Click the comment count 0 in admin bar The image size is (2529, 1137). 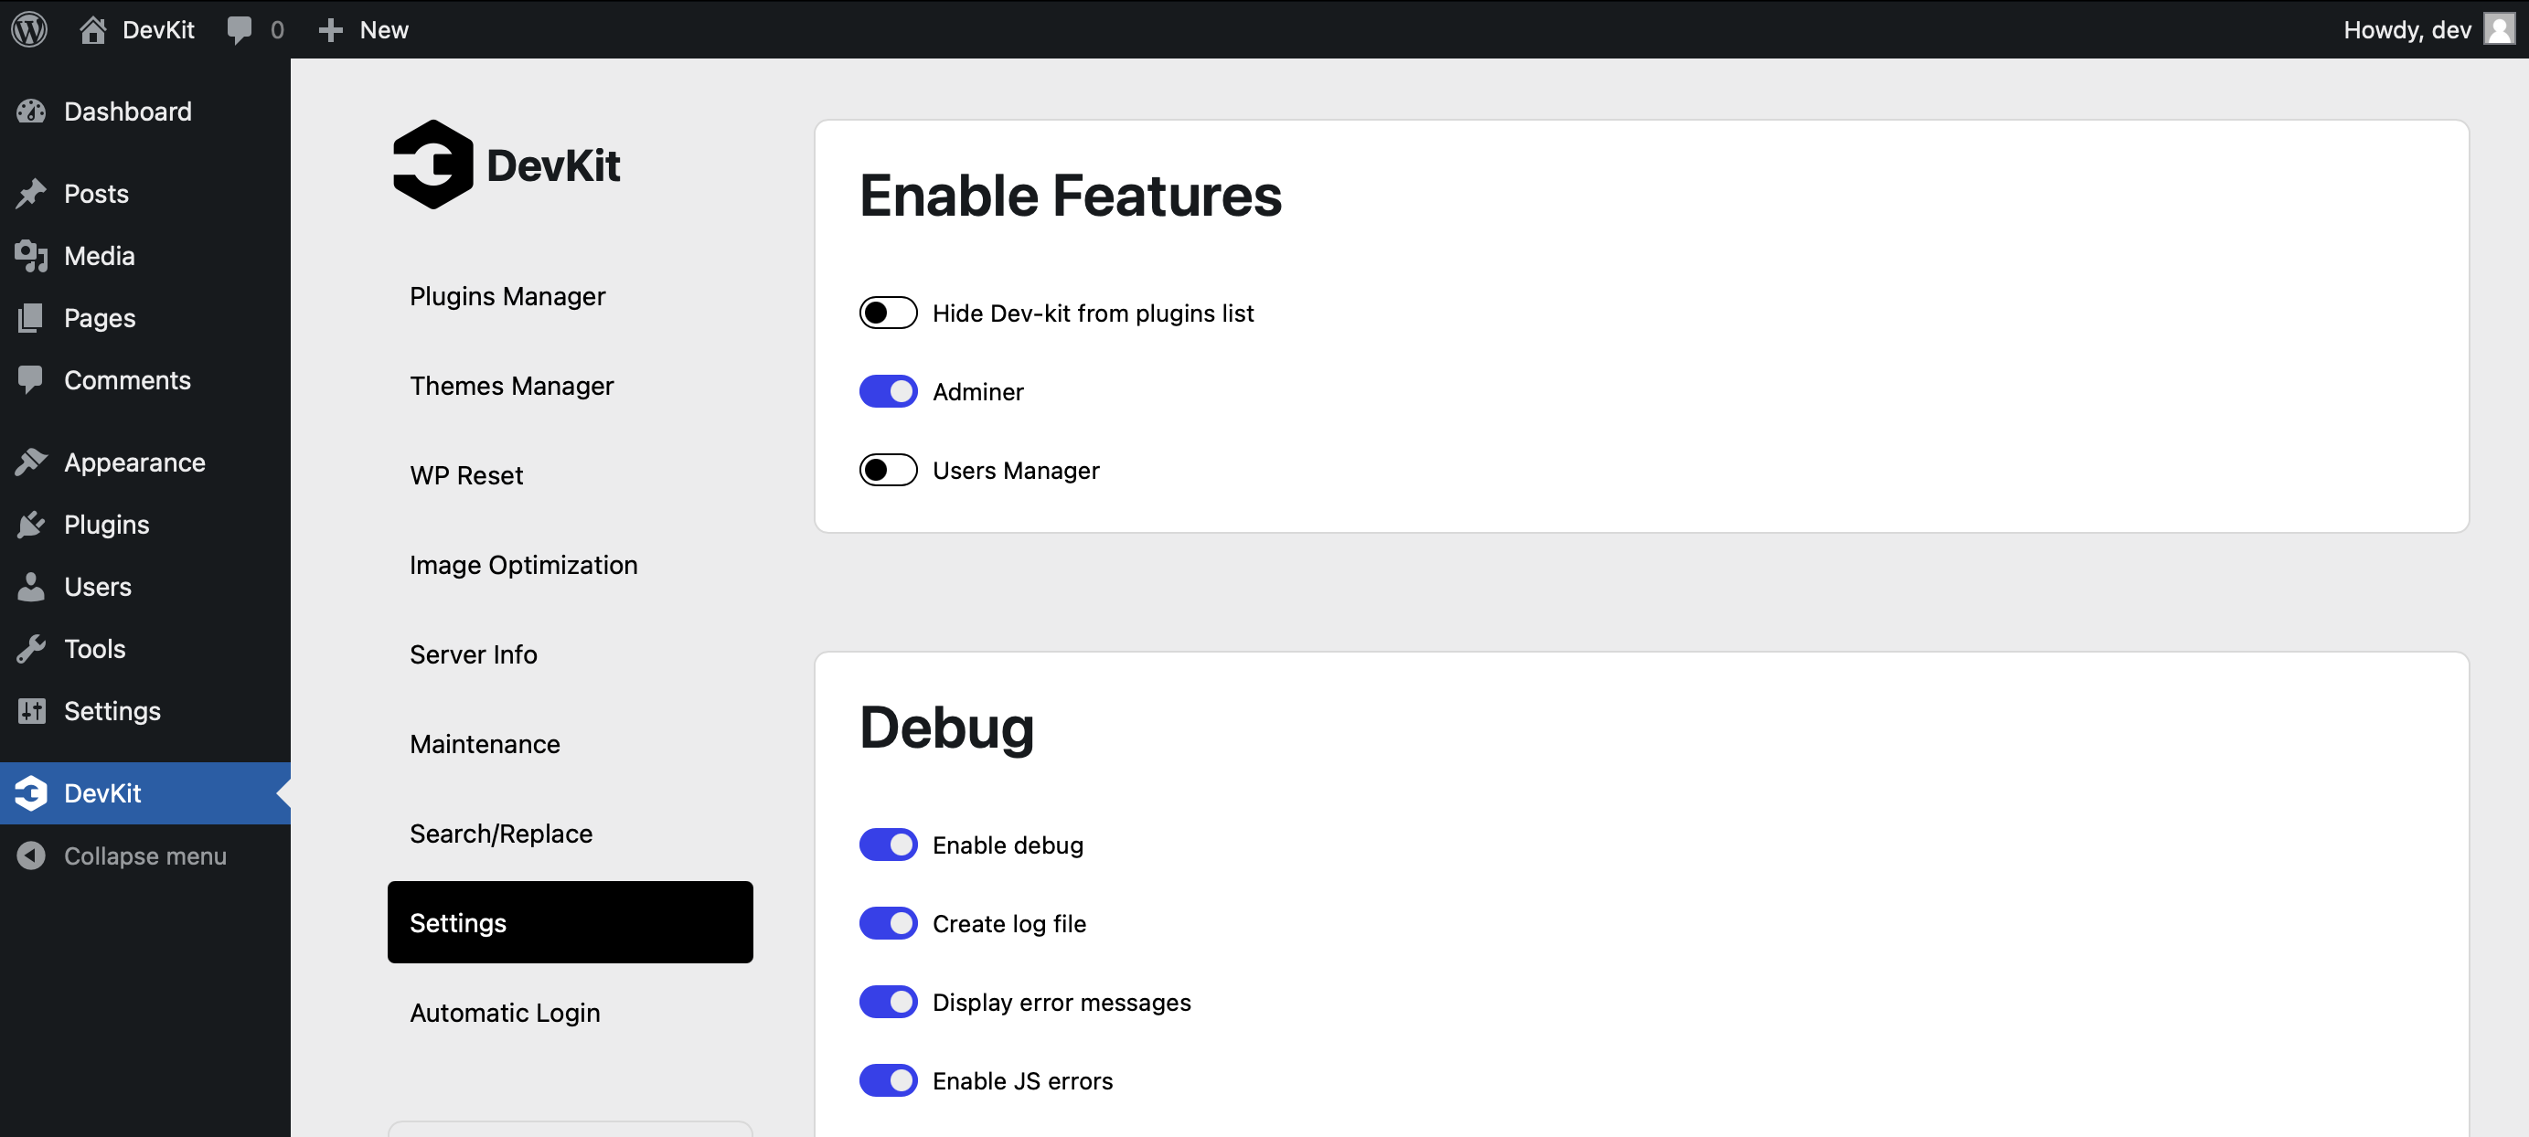(277, 29)
